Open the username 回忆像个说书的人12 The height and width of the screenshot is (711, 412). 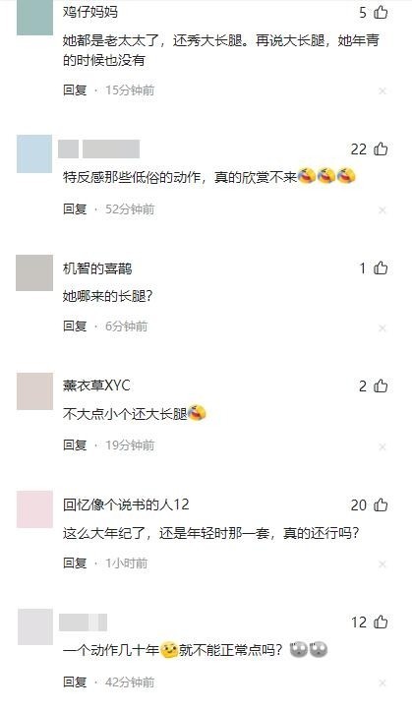(x=126, y=504)
